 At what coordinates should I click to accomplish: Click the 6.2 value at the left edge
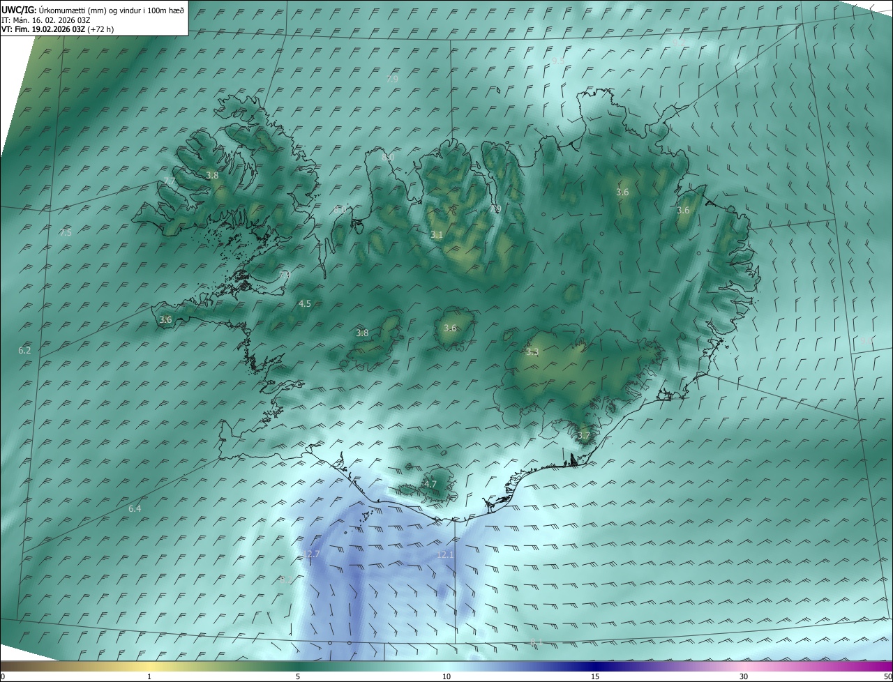point(25,350)
